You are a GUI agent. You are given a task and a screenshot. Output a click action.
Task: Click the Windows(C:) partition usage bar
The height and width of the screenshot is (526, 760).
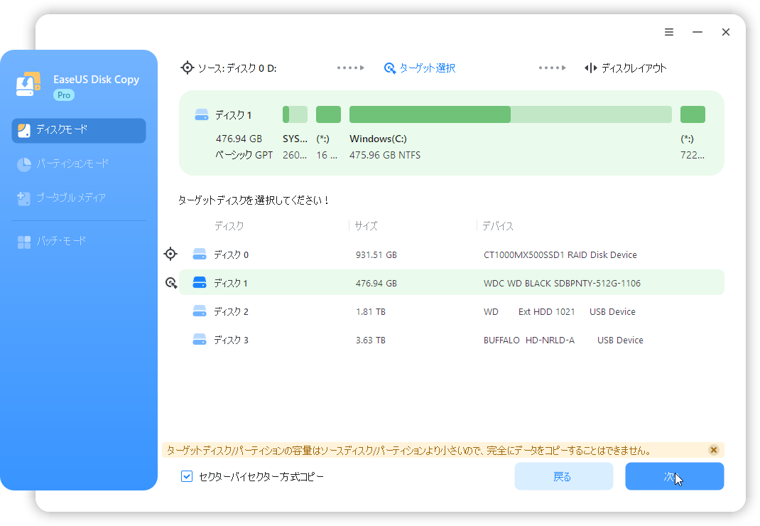(x=511, y=114)
